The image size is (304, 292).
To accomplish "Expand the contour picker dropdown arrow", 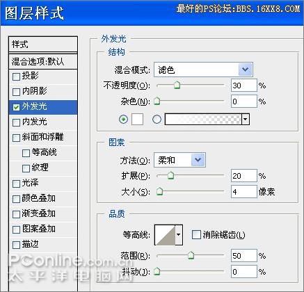I will click(179, 235).
